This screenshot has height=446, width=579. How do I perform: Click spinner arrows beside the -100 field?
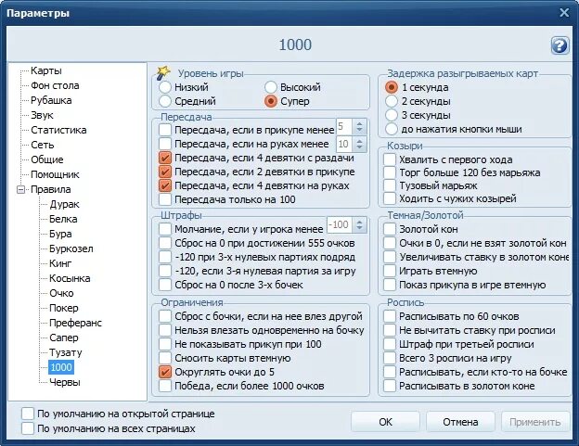pyautogui.click(x=359, y=224)
